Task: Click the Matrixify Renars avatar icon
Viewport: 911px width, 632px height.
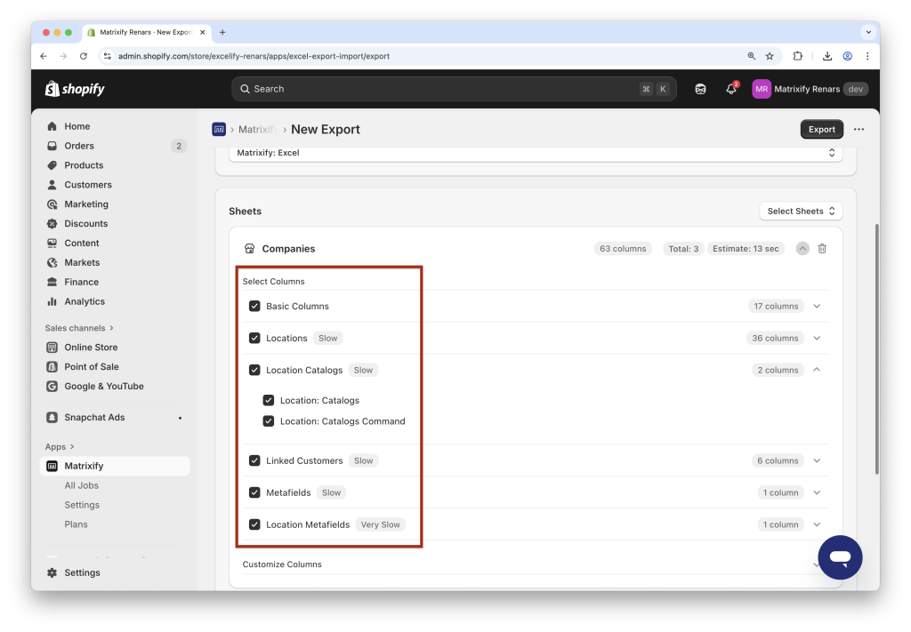Action: click(761, 89)
